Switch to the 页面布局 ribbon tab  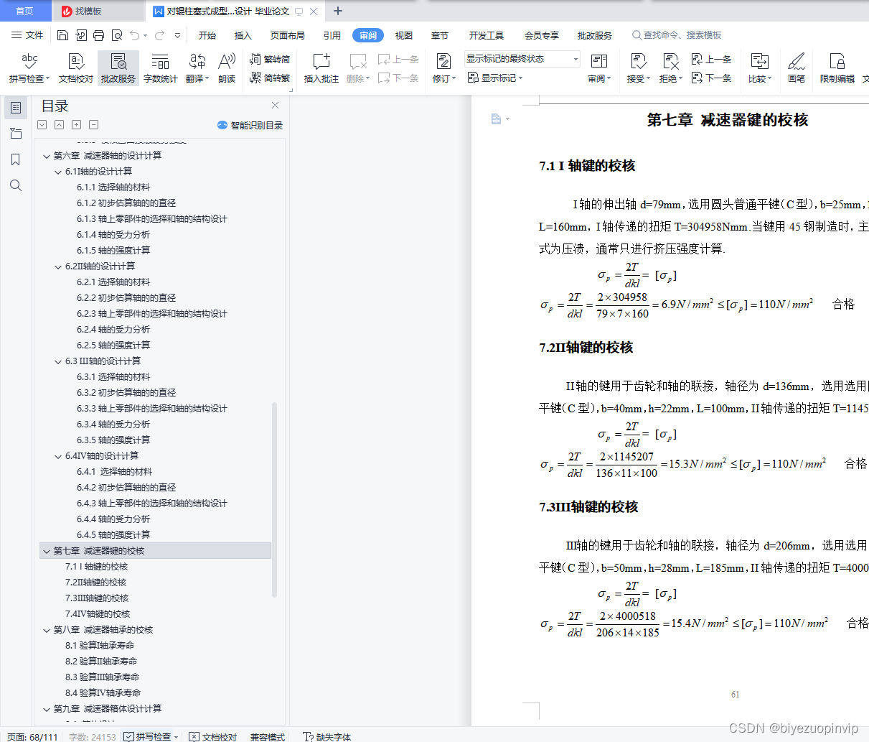pyautogui.click(x=287, y=34)
